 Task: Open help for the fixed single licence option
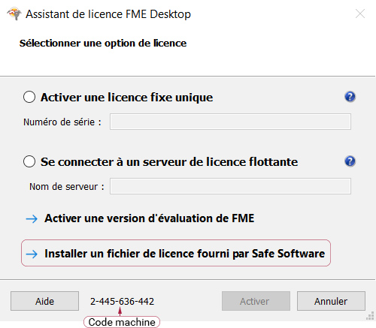pyautogui.click(x=350, y=97)
